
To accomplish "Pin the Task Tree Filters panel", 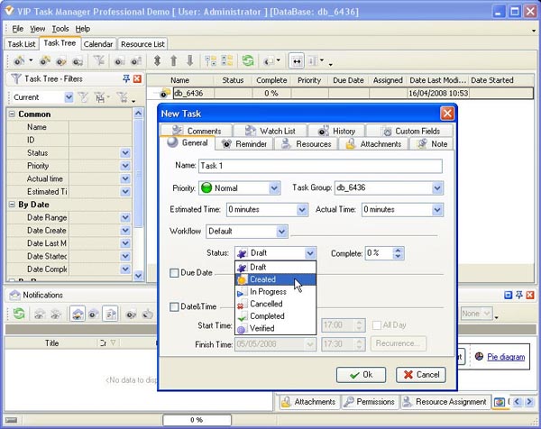I will 126,79.
